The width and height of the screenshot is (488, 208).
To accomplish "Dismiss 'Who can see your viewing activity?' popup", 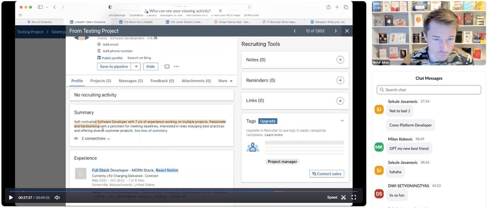I will 220,11.
